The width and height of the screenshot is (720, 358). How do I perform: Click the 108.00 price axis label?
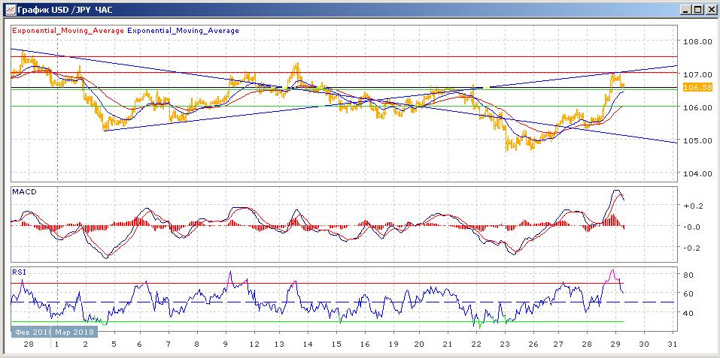(x=697, y=42)
